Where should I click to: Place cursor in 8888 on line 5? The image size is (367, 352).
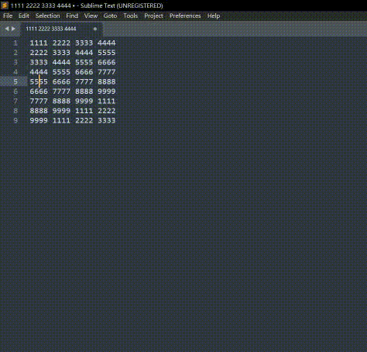(x=107, y=81)
